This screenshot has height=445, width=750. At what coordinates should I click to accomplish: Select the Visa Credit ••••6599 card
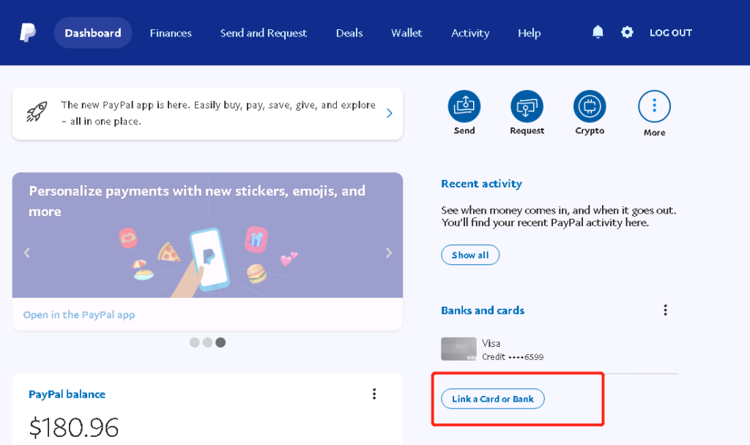[x=492, y=349]
